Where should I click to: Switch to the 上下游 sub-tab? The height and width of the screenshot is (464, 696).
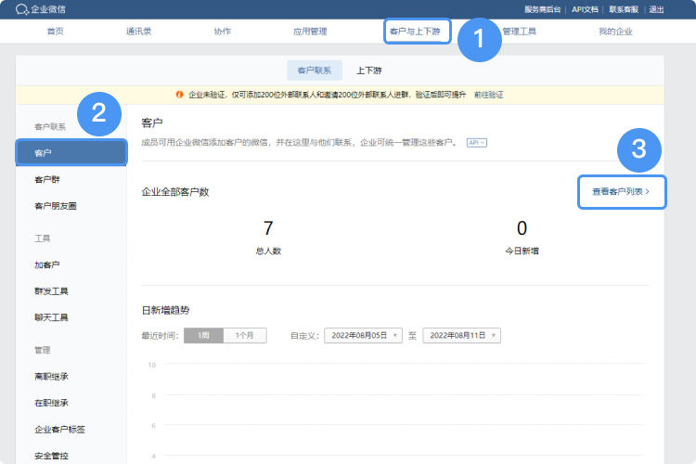369,71
